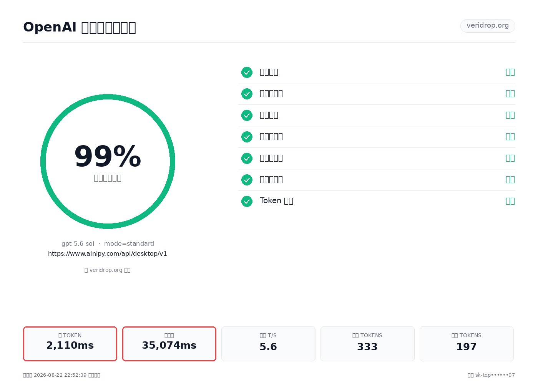This screenshot has width=538, height=384.
Task: Click the masked key sk-tdp••••••07
Action: point(495,375)
